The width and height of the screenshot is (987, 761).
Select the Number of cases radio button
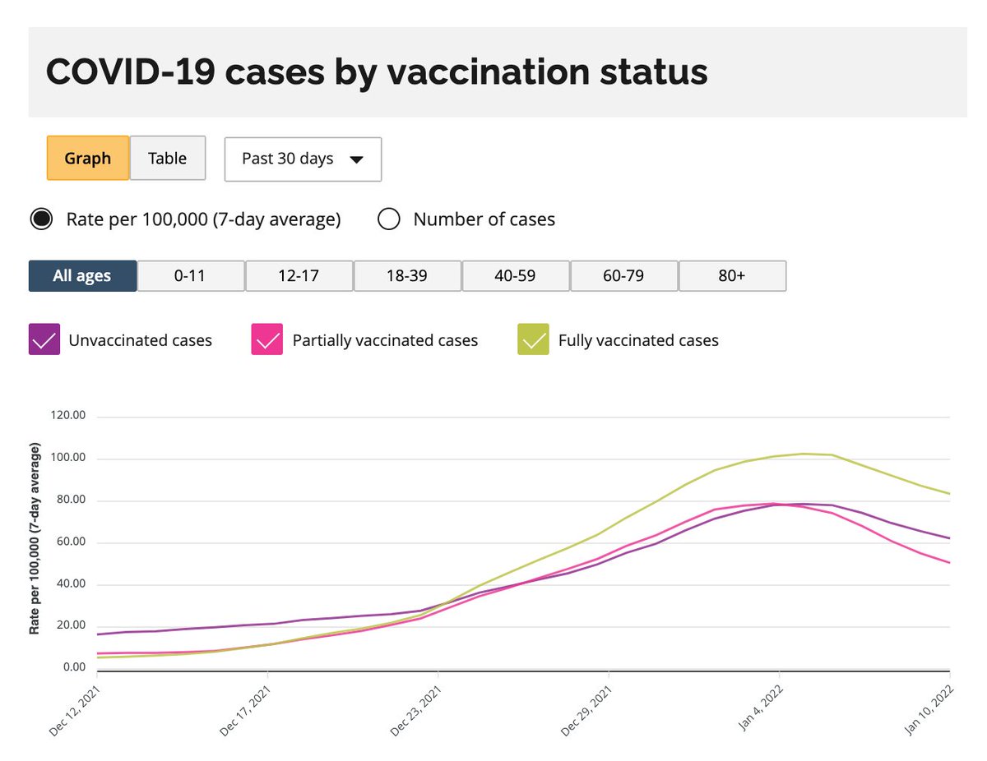(389, 219)
